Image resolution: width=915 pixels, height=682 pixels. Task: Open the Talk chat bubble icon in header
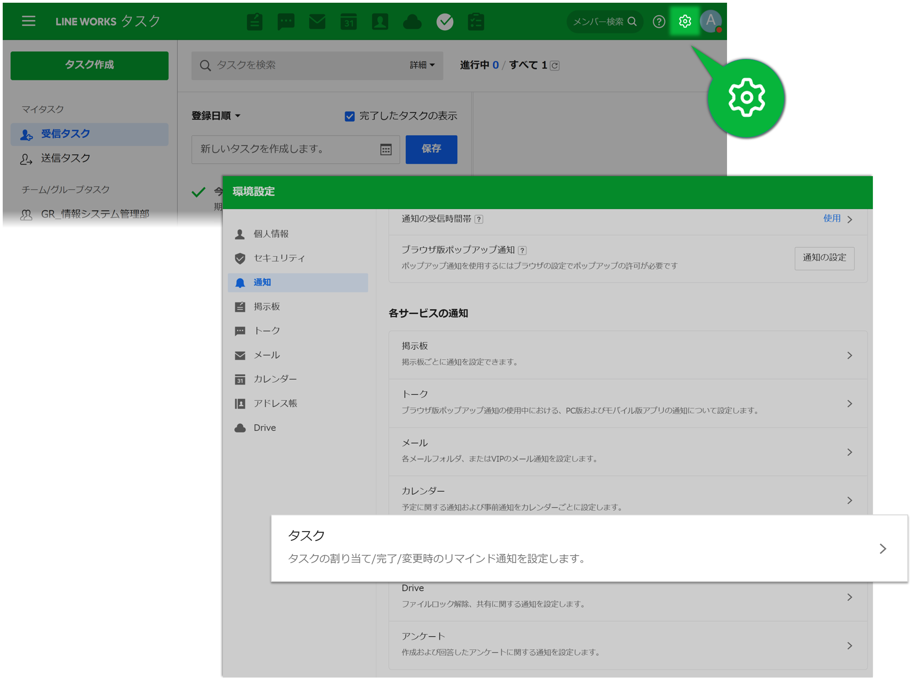point(286,21)
